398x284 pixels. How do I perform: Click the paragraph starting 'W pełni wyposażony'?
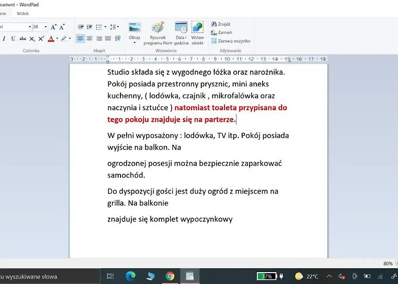point(198,141)
